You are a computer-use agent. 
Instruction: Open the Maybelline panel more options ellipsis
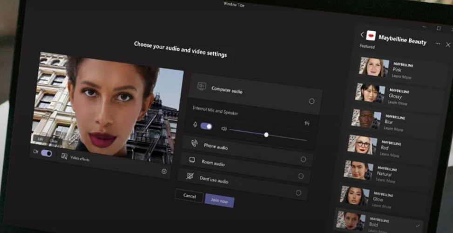click(x=437, y=44)
